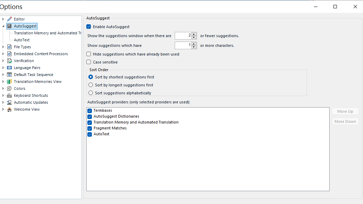
Task: Select the Editor tree item label
Action: point(19,19)
